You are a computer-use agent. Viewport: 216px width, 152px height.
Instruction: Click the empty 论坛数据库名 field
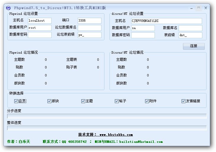click(x=90, y=28)
